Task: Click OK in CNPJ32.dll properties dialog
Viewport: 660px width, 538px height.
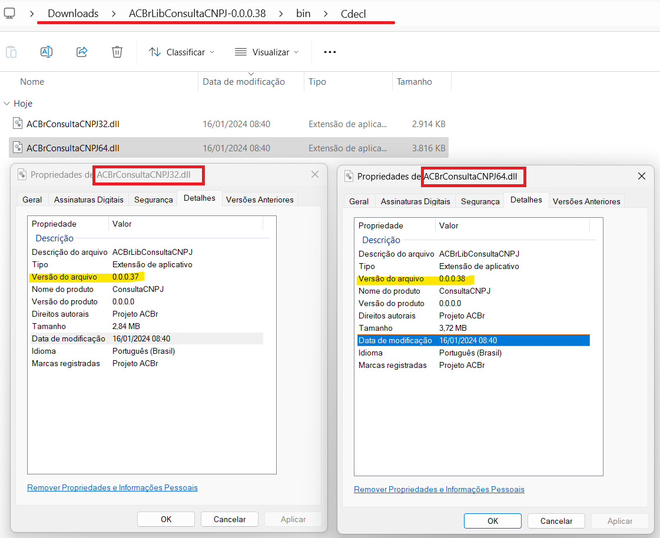Action: tap(166, 519)
